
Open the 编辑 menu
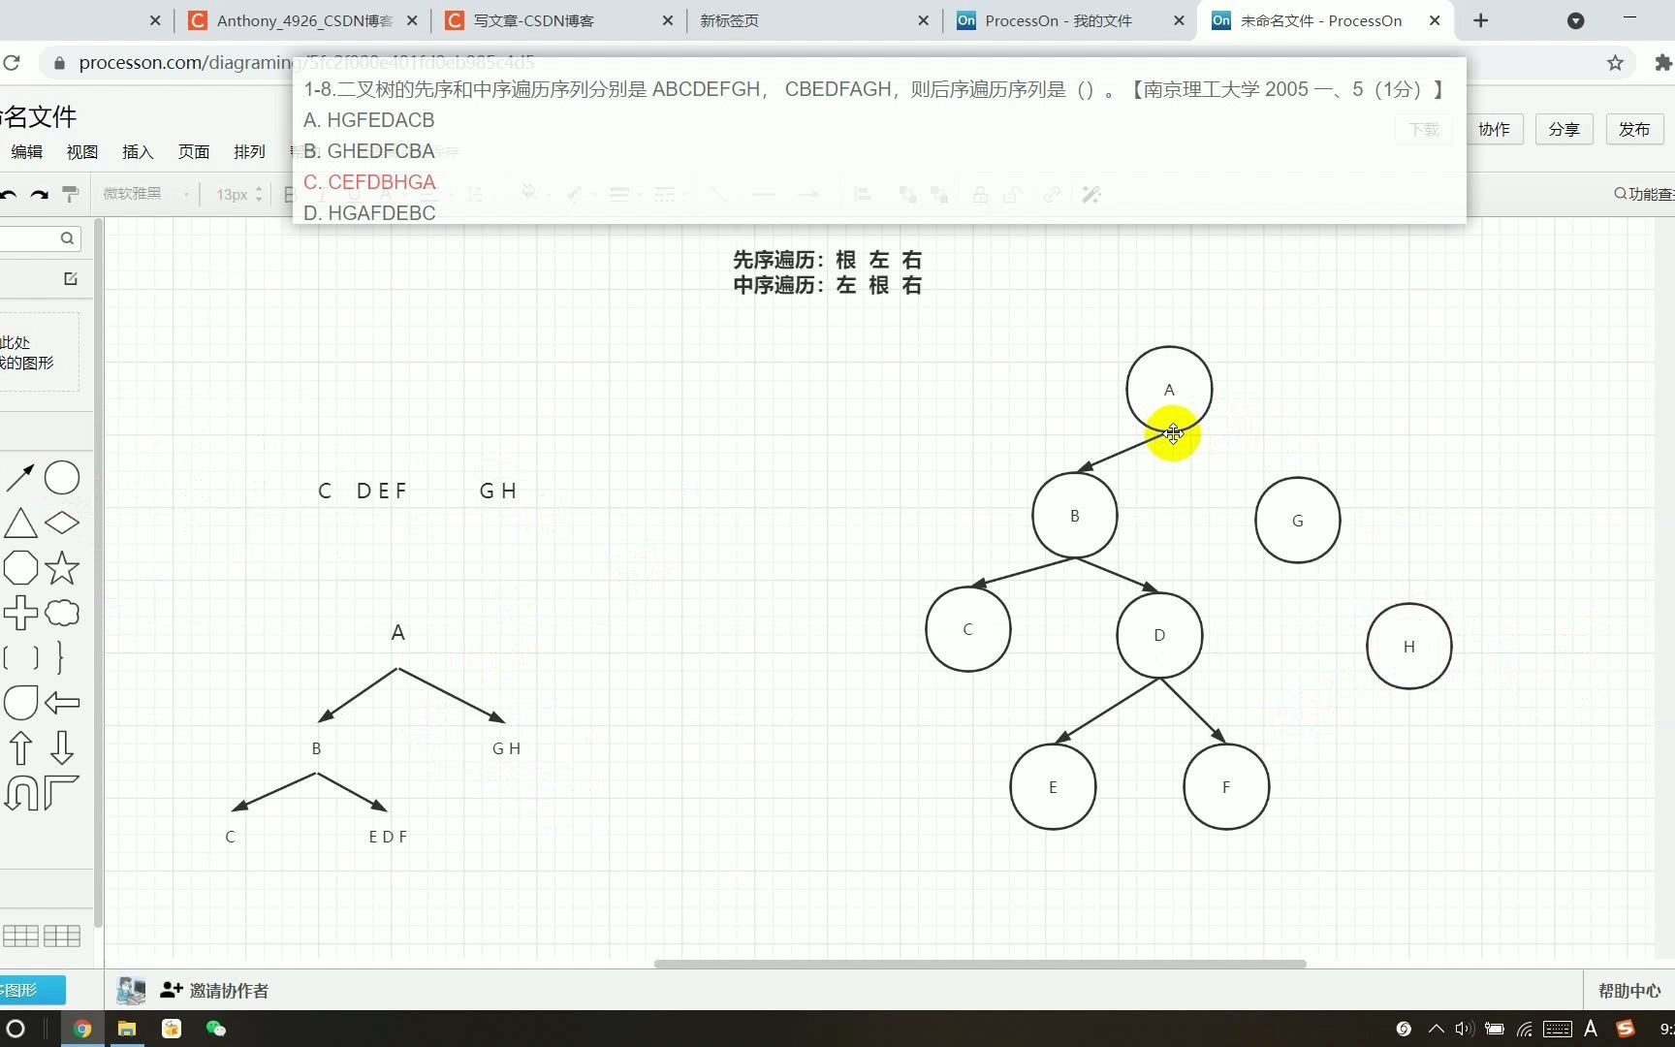pyautogui.click(x=27, y=151)
